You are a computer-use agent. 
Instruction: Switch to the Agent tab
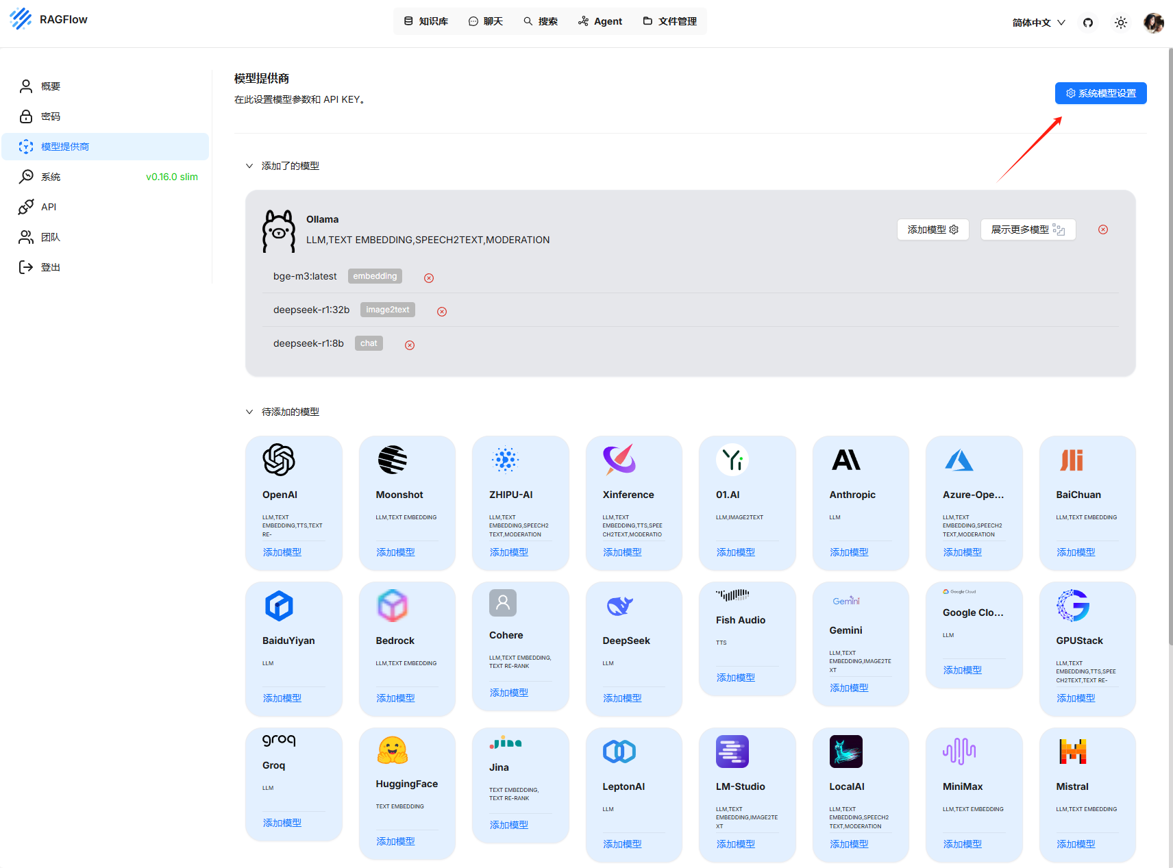coord(600,21)
